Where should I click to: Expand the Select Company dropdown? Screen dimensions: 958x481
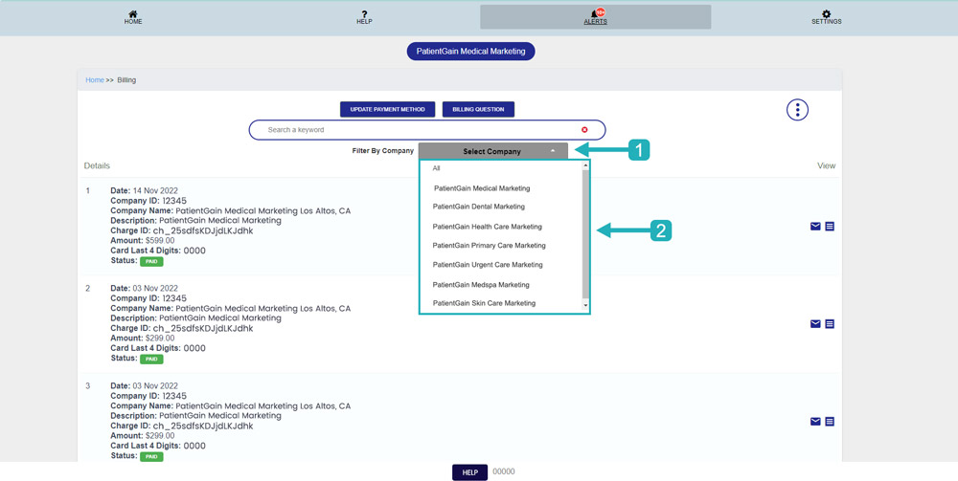(x=493, y=151)
